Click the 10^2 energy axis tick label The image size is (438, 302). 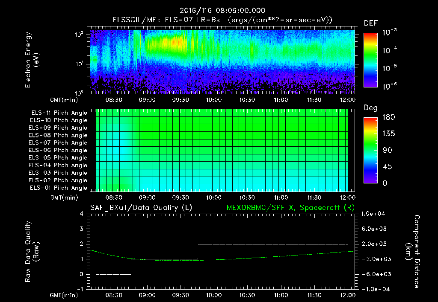[x=79, y=35]
